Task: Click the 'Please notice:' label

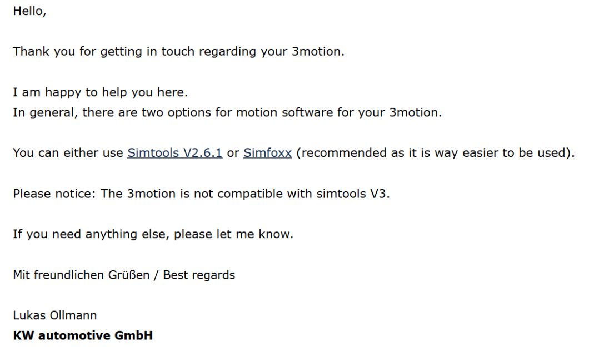Action: (54, 194)
